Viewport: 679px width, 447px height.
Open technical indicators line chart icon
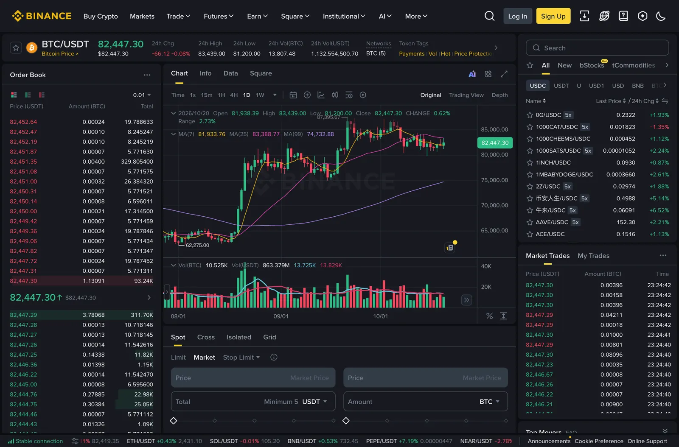(321, 95)
